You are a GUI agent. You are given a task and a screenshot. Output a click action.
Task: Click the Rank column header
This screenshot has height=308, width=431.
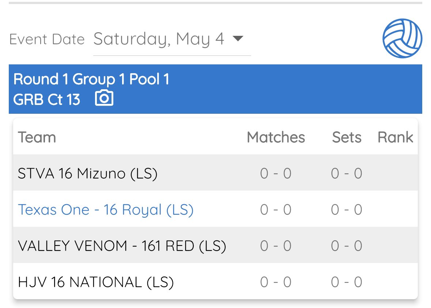[x=395, y=138]
